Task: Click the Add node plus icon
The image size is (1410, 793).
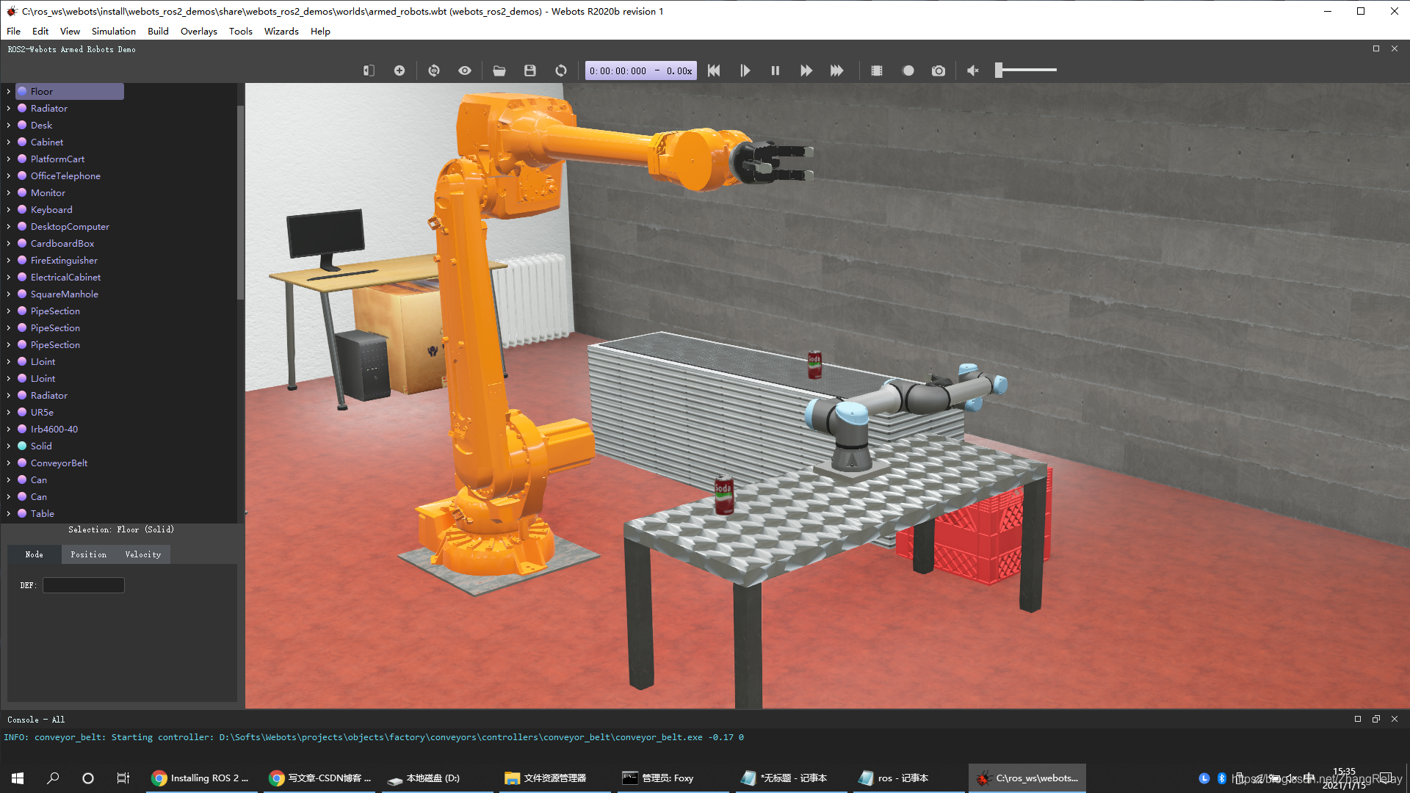Action: (x=399, y=70)
